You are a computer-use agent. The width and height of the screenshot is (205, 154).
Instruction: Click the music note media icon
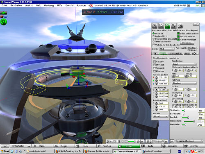108,141
